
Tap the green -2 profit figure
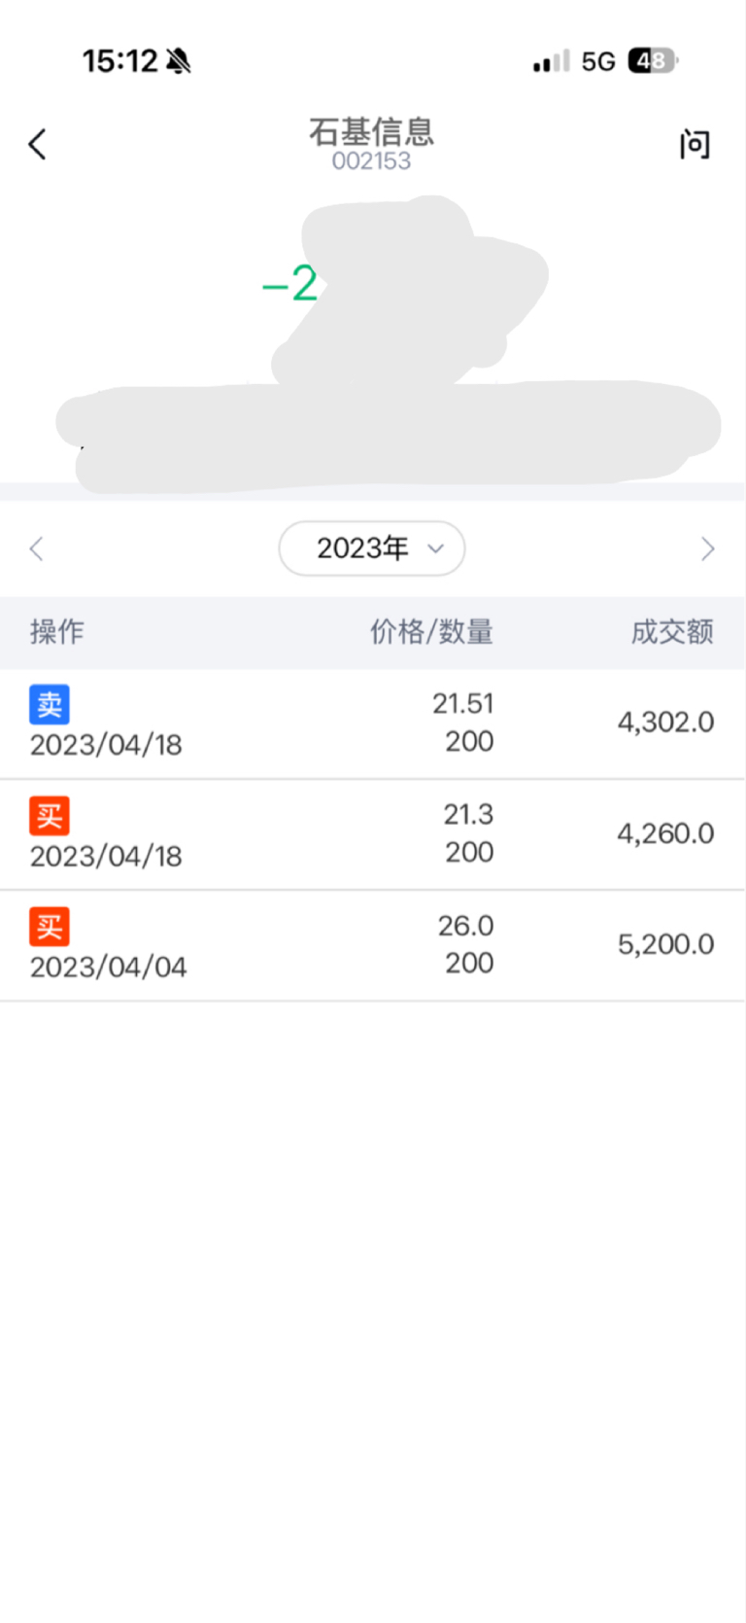click(290, 284)
